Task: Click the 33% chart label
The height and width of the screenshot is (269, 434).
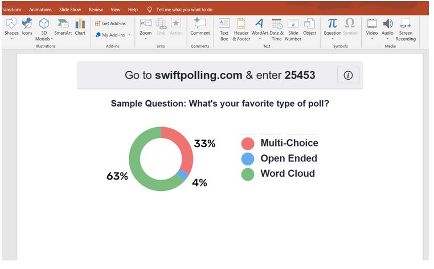Action: 204,144
